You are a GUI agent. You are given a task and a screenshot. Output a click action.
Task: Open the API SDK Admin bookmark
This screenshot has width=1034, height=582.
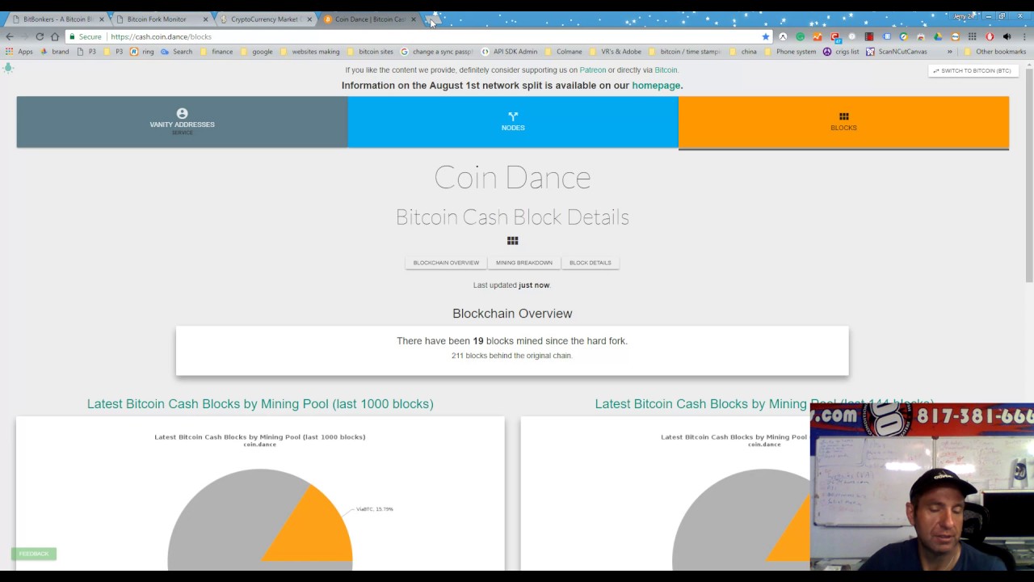click(x=509, y=52)
